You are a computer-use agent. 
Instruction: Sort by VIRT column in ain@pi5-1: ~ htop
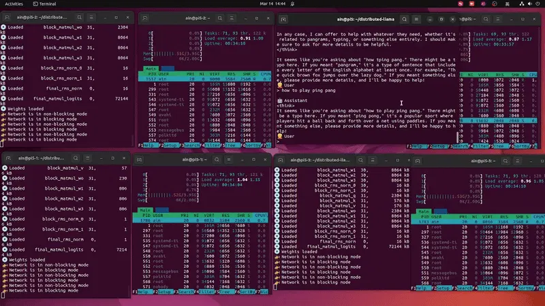209,216
